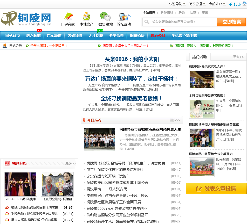Open video thumbnail 《变形金刚4》铜陵籍
The height and width of the screenshot is (224, 247).
(58, 184)
